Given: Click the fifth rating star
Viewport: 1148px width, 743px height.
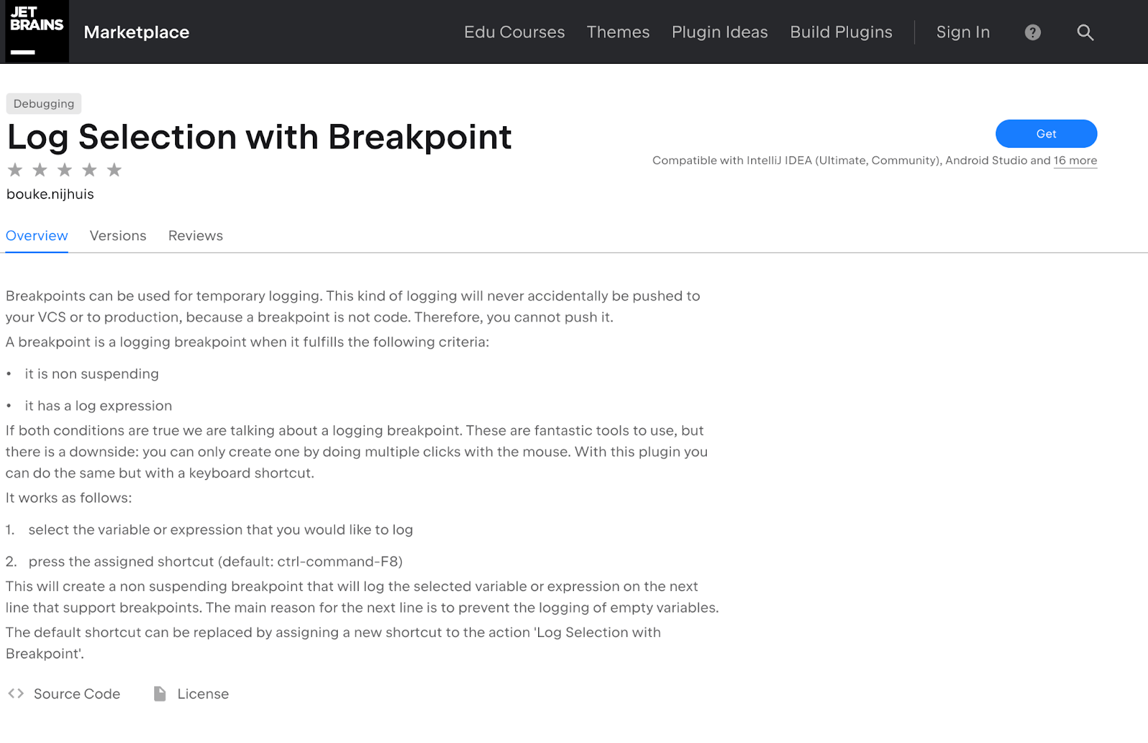Looking at the screenshot, I should 114,170.
